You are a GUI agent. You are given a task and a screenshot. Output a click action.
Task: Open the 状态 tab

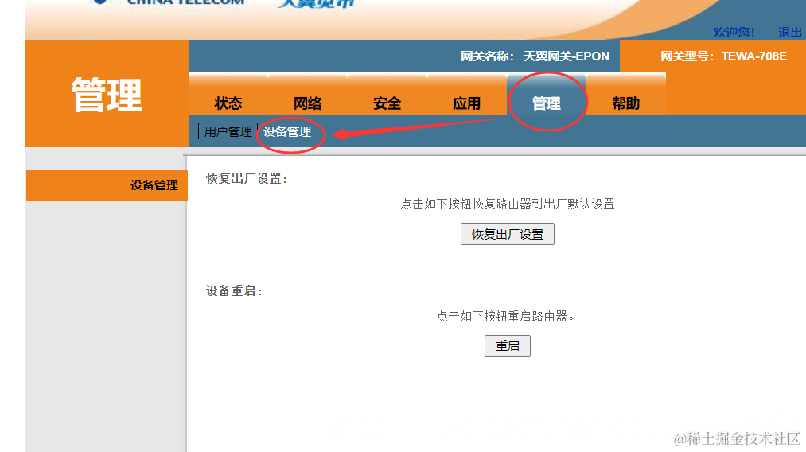coord(228,103)
